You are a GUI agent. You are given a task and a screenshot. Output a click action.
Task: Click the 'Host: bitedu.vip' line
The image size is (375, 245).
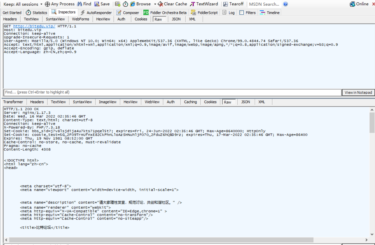tap(23, 30)
